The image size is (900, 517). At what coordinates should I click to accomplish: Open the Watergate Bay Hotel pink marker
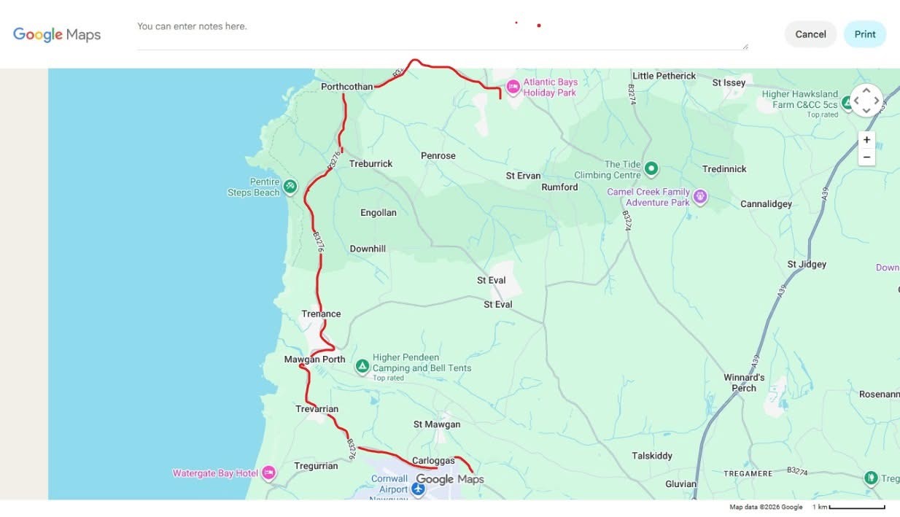[x=268, y=473]
